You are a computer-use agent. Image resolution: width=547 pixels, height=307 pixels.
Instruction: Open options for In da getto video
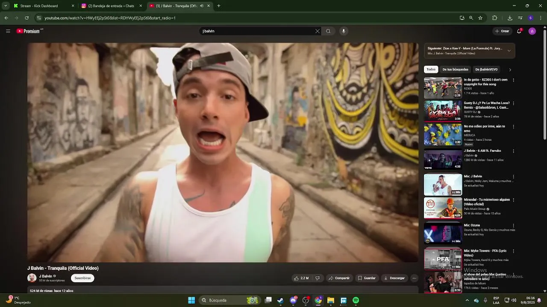pyautogui.click(x=513, y=80)
